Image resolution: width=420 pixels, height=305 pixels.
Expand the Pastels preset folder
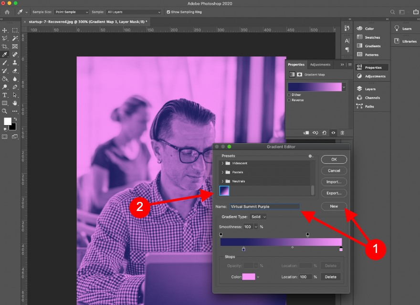pyautogui.click(x=222, y=172)
